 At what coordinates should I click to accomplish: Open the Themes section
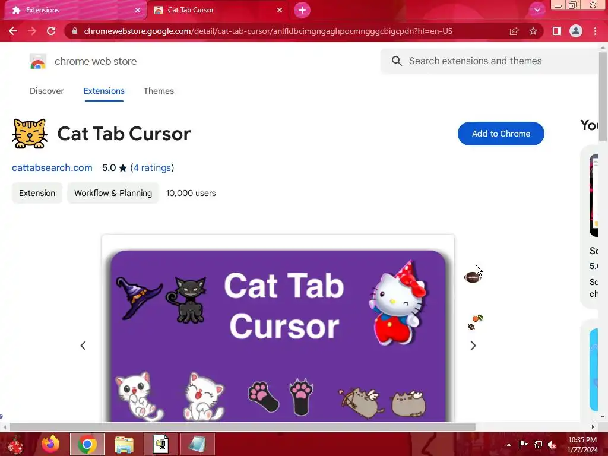point(159,91)
